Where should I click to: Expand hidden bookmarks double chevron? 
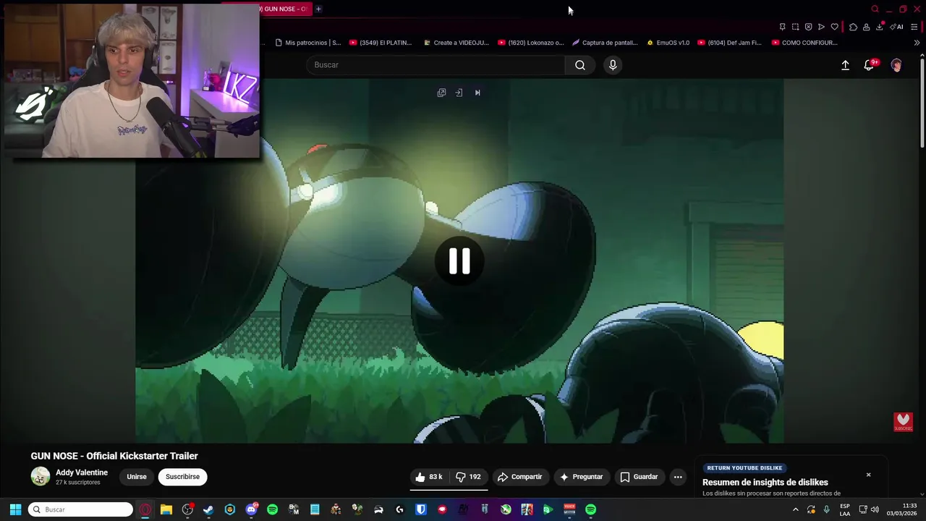coord(917,43)
